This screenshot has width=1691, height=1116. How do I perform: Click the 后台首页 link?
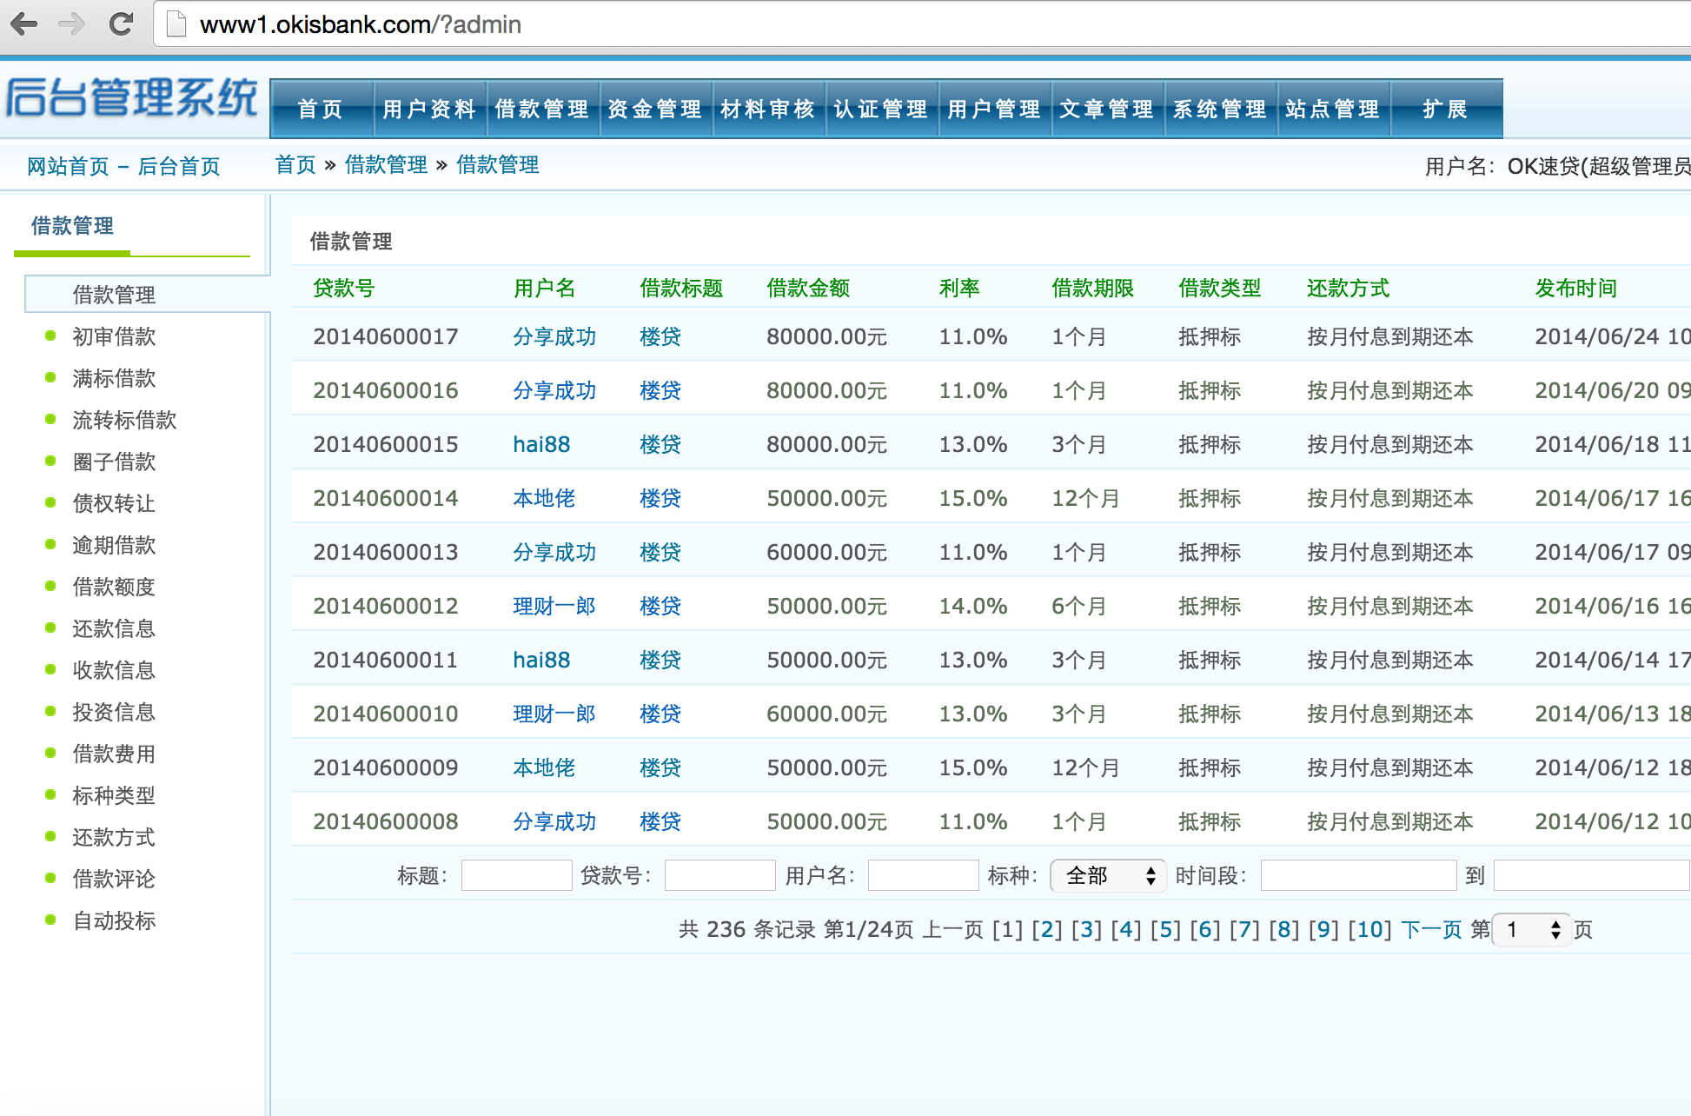pos(179,166)
